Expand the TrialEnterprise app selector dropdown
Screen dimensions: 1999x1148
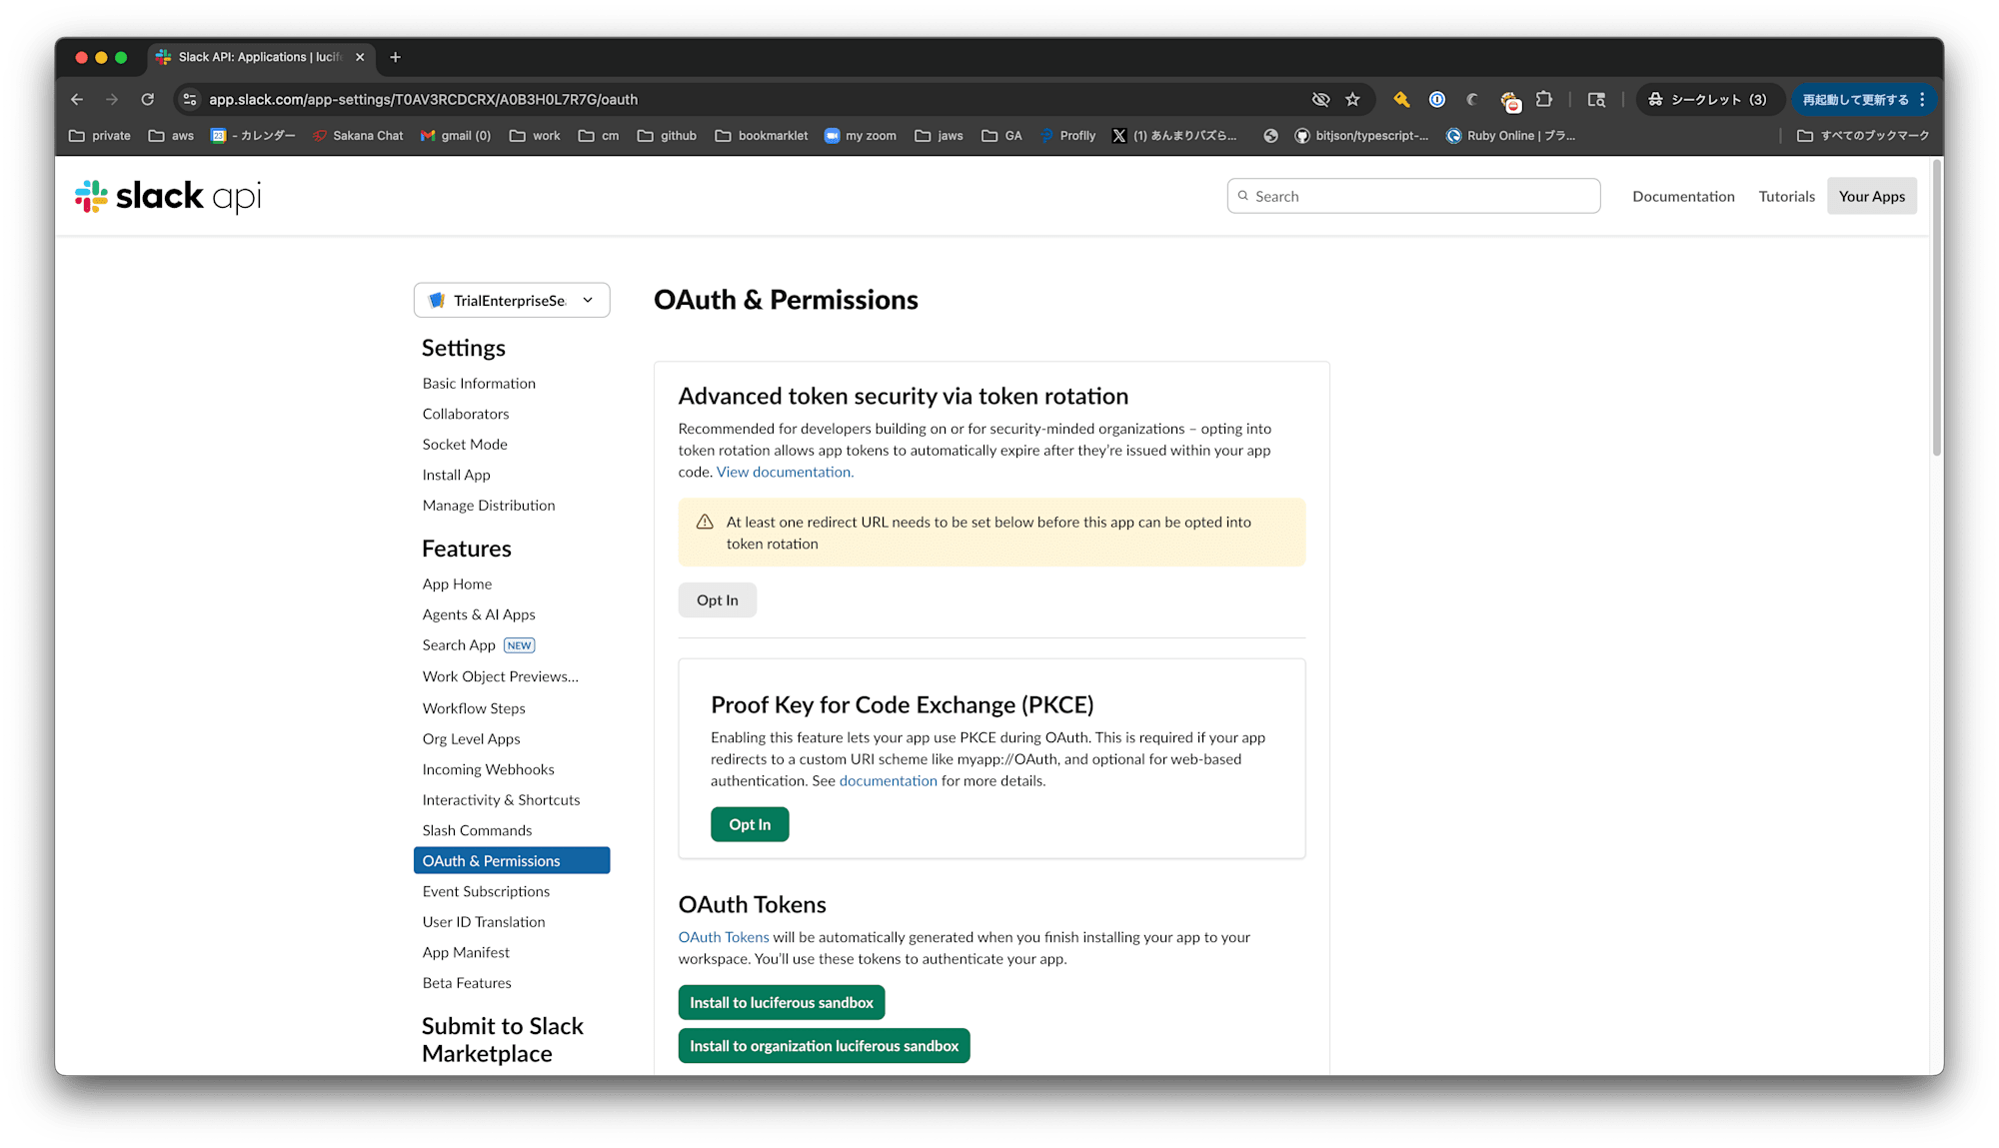(x=512, y=300)
